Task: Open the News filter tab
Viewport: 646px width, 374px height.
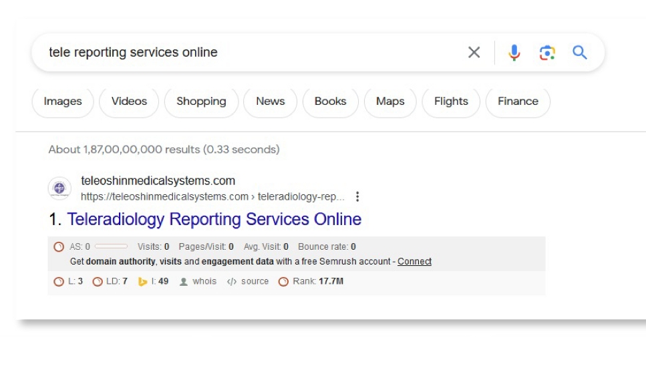Action: (270, 102)
